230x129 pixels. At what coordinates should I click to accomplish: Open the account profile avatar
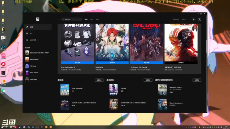199,19
